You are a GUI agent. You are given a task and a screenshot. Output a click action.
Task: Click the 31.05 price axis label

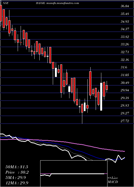125,75
